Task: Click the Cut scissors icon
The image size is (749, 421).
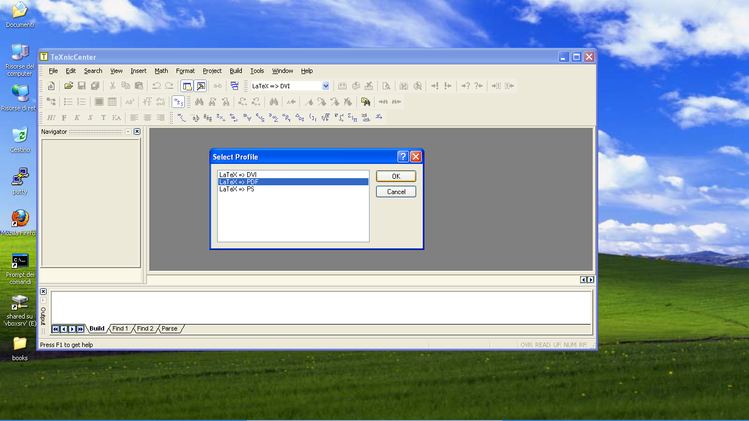Action: coord(112,86)
